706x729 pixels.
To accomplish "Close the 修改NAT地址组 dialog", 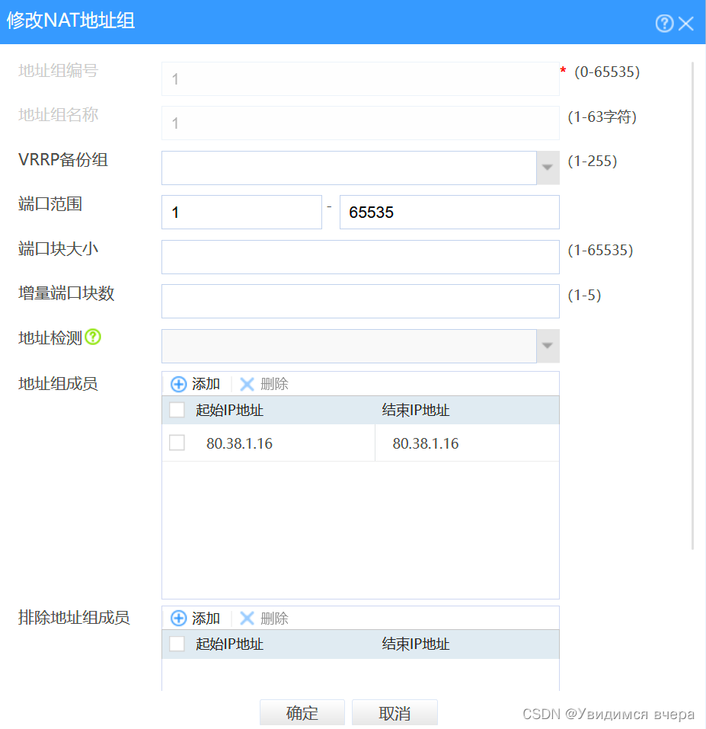I will tap(686, 23).
